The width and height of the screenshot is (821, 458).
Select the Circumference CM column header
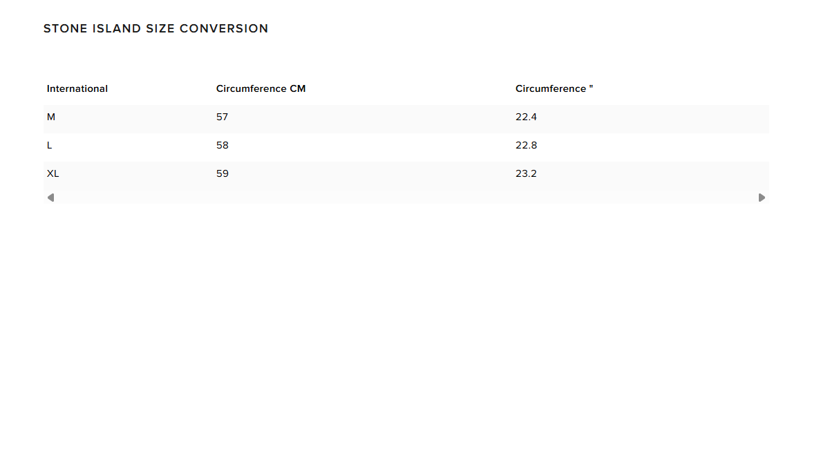(261, 88)
